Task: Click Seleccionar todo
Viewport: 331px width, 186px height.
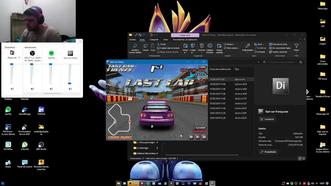Action: tap(278, 44)
